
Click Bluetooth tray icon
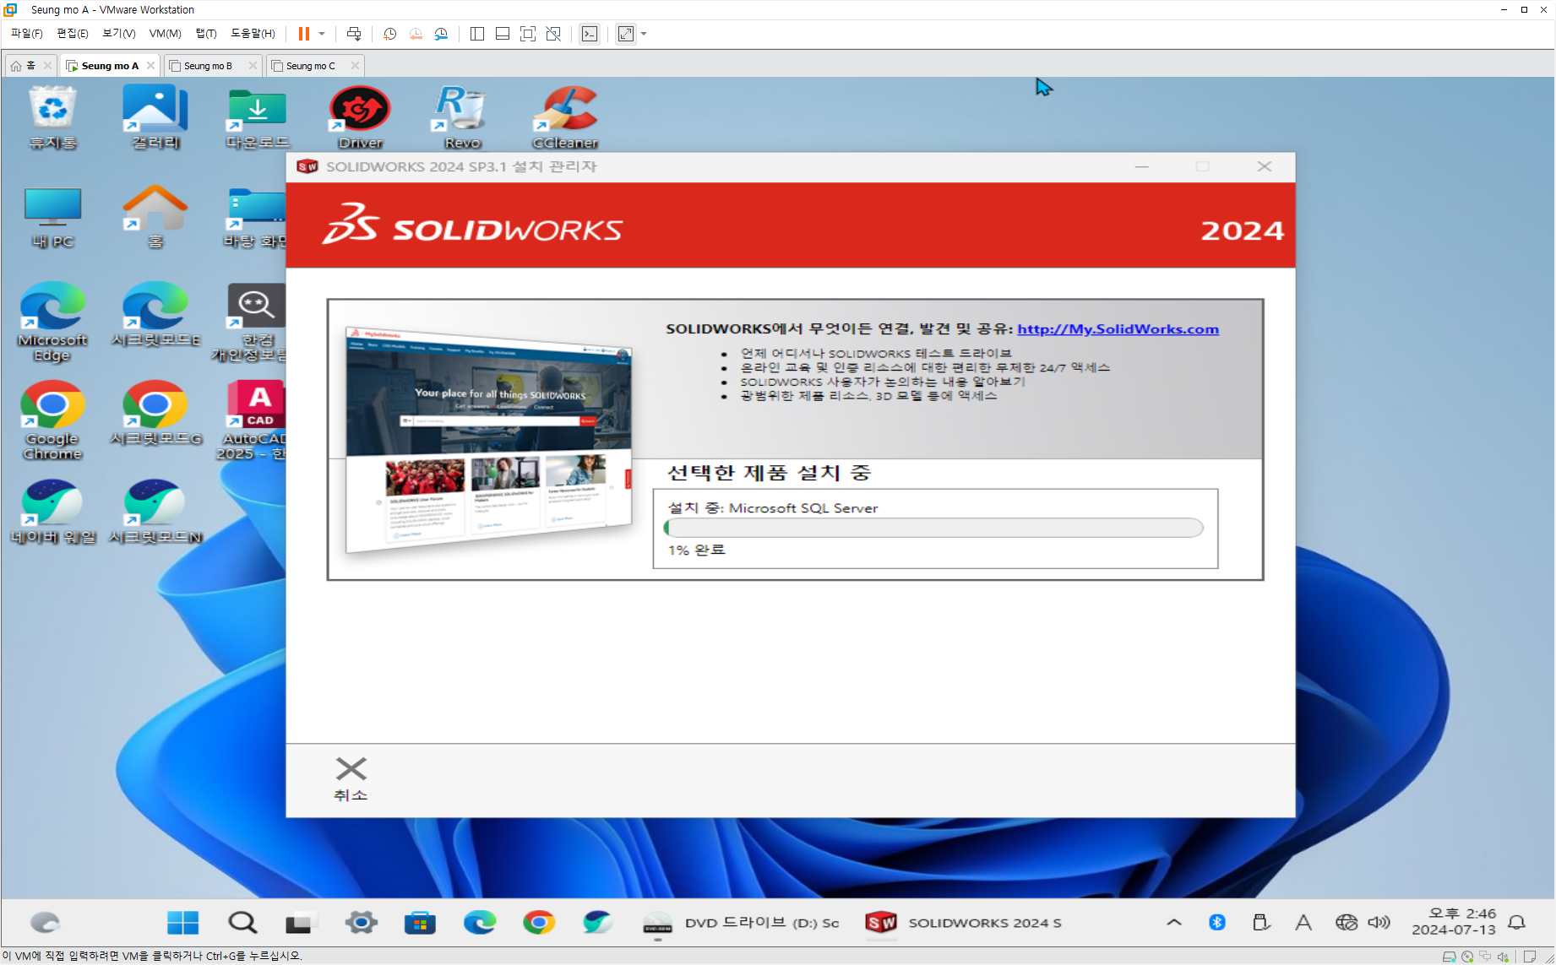(1217, 923)
